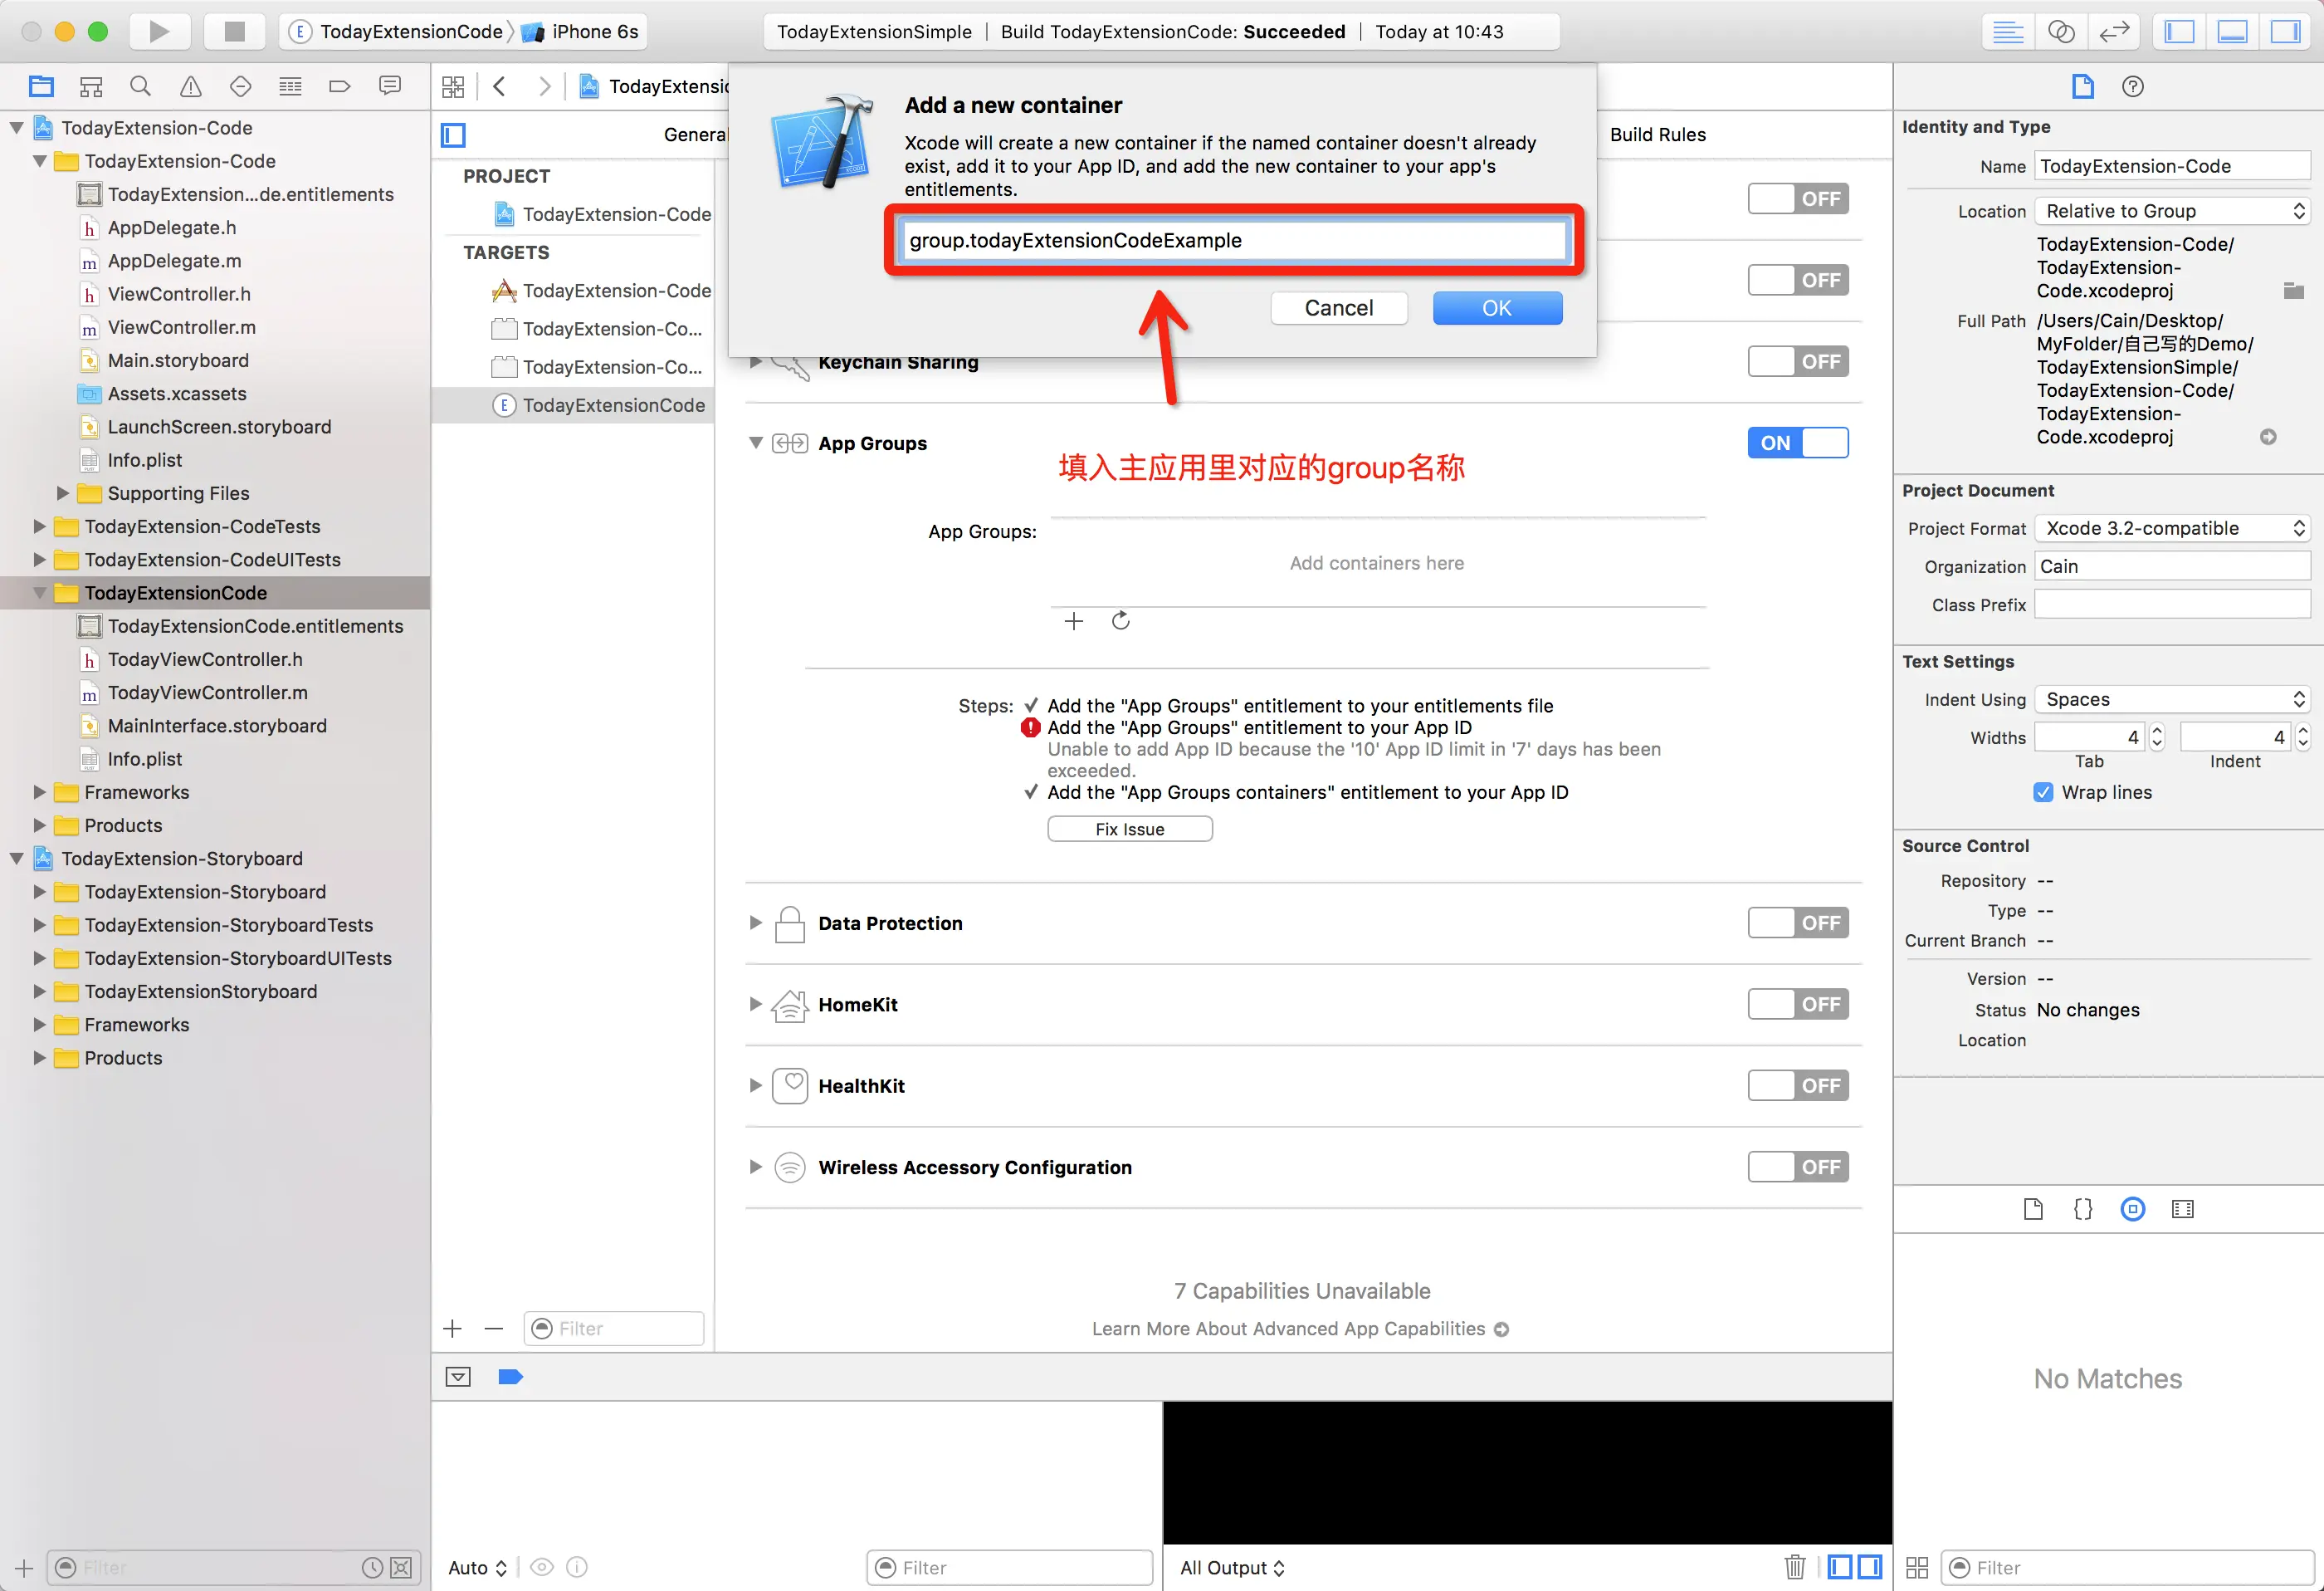Show the Quick Help inspector
This screenshot has width=2324, height=1591.
[2132, 86]
